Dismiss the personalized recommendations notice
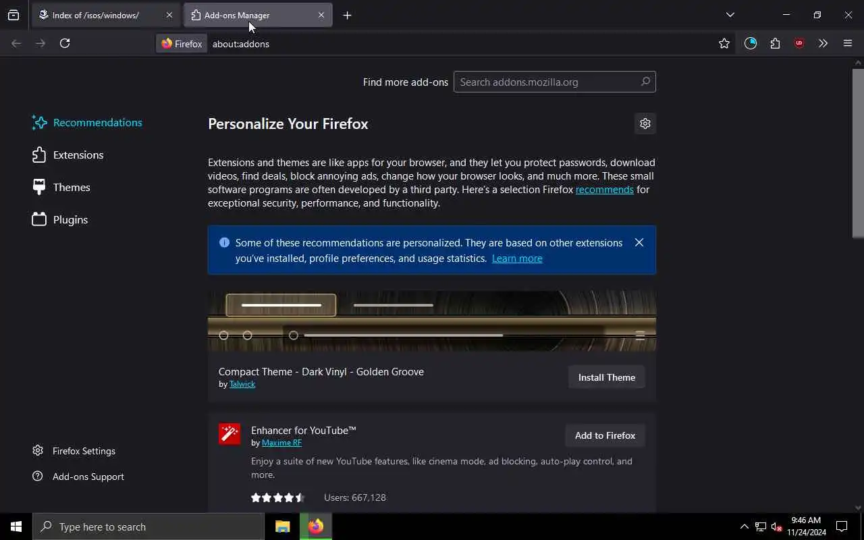 click(x=639, y=242)
